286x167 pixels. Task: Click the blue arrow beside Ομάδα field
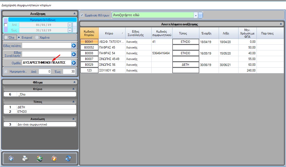coord(74,63)
